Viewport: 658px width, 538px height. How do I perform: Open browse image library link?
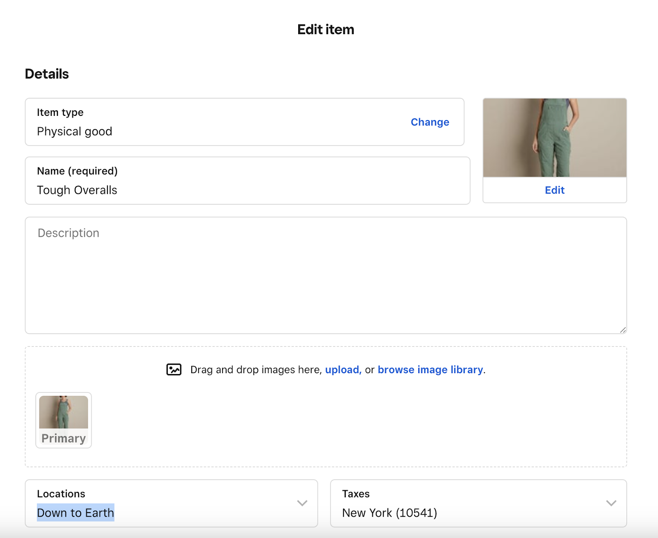coord(430,370)
